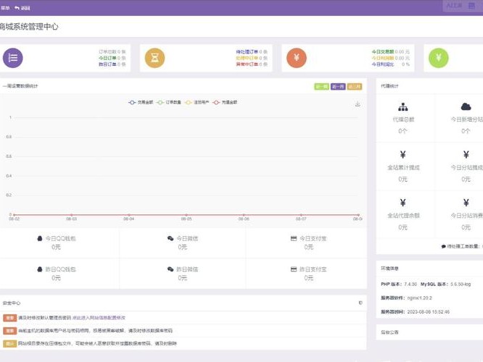Click the 待处理工单数量 text
Screen dimensions: 483x362
pyautogui.click(x=464, y=246)
